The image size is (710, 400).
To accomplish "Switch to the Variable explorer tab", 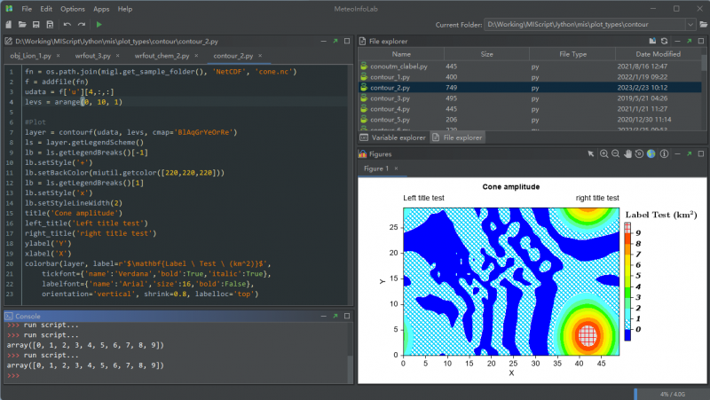I will point(392,137).
